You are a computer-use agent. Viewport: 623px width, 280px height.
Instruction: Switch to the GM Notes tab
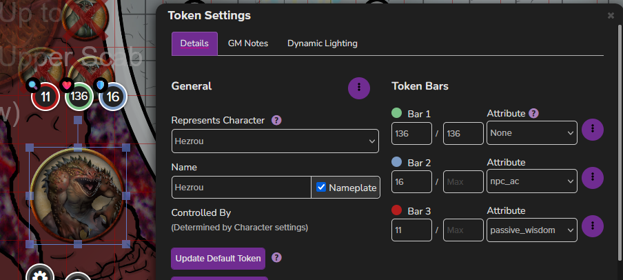tap(248, 43)
